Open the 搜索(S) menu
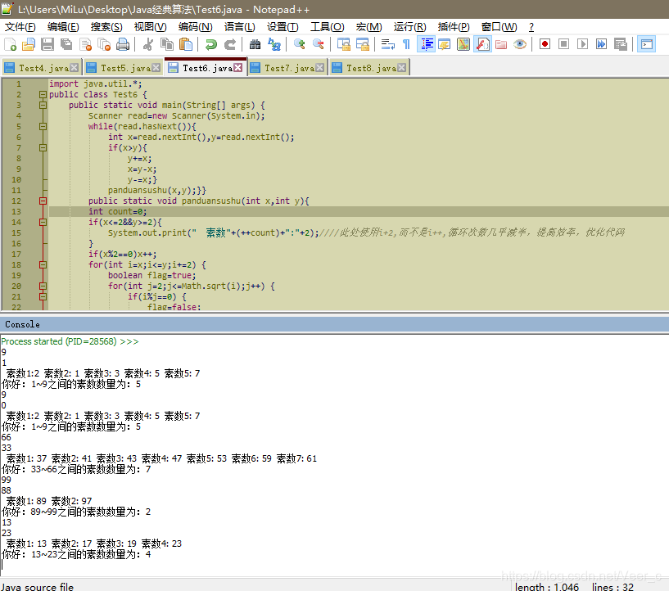Viewport: 669px width, 591px height. click(106, 27)
